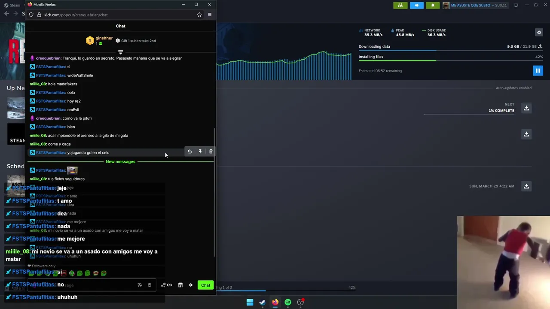Click the Steam download throughput graph
This screenshot has height=309, width=550.
(x=284, y=65)
